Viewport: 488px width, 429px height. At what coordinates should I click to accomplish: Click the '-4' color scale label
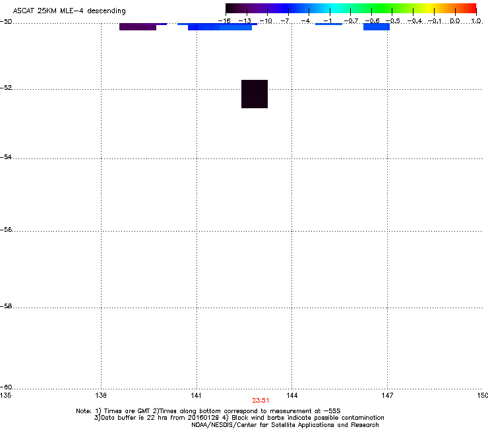[x=305, y=21]
